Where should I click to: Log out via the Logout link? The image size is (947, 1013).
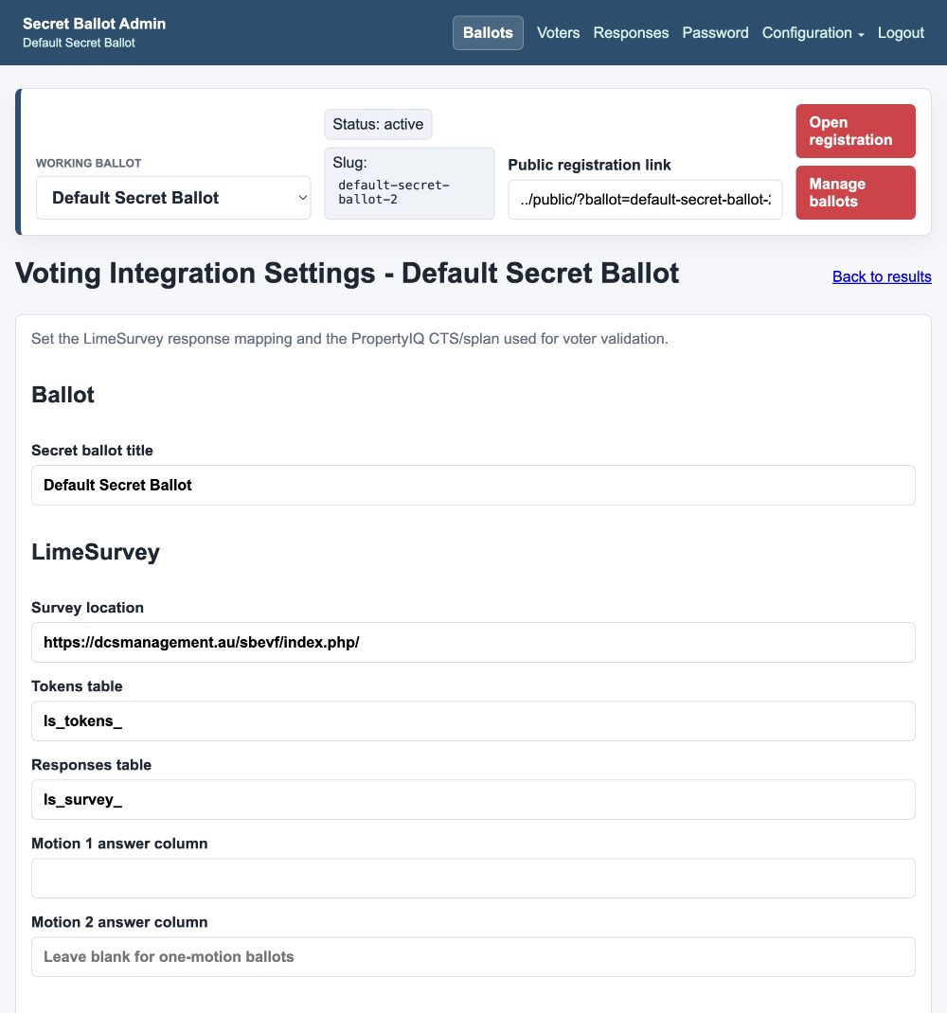pos(900,33)
